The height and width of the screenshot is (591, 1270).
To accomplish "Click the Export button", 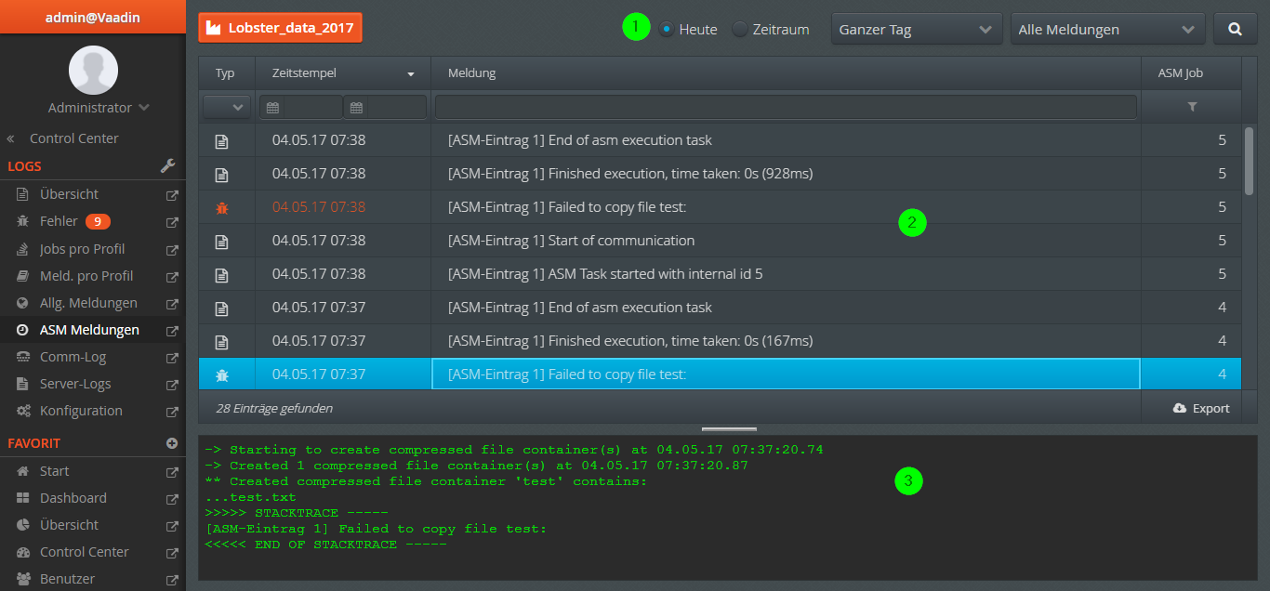I will [1201, 408].
